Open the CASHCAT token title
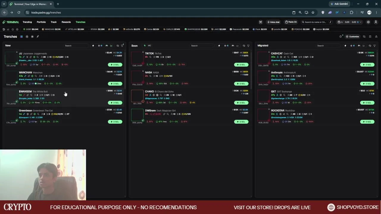The height and width of the screenshot is (214, 381). click(277, 53)
